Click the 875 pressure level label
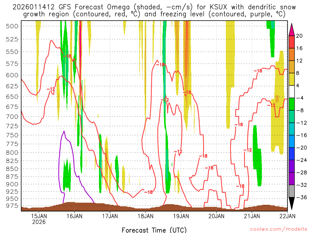 [12, 177]
